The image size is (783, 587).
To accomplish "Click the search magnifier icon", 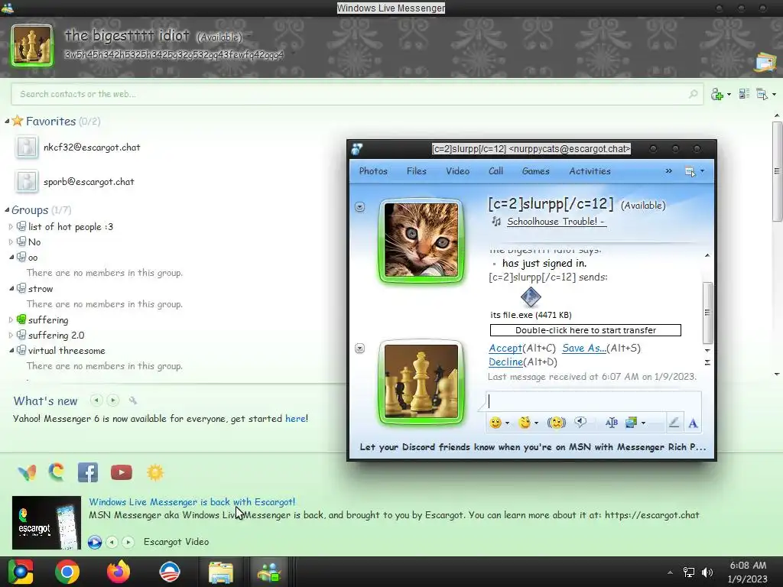I will (693, 94).
